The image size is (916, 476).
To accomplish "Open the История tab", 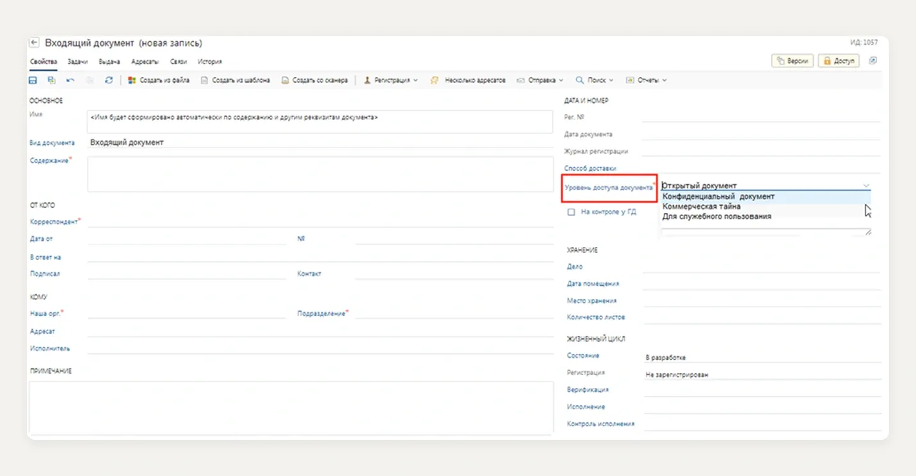I will point(210,61).
